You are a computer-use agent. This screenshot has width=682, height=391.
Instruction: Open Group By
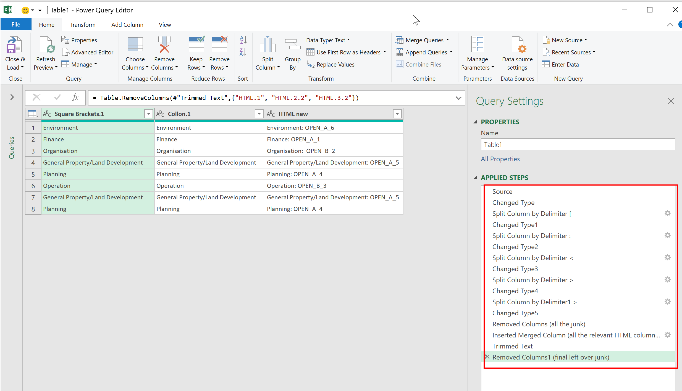coord(292,52)
